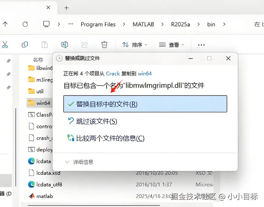264x207 pixels.
Task: Select the crash_ file entry
Action: pos(40,138)
